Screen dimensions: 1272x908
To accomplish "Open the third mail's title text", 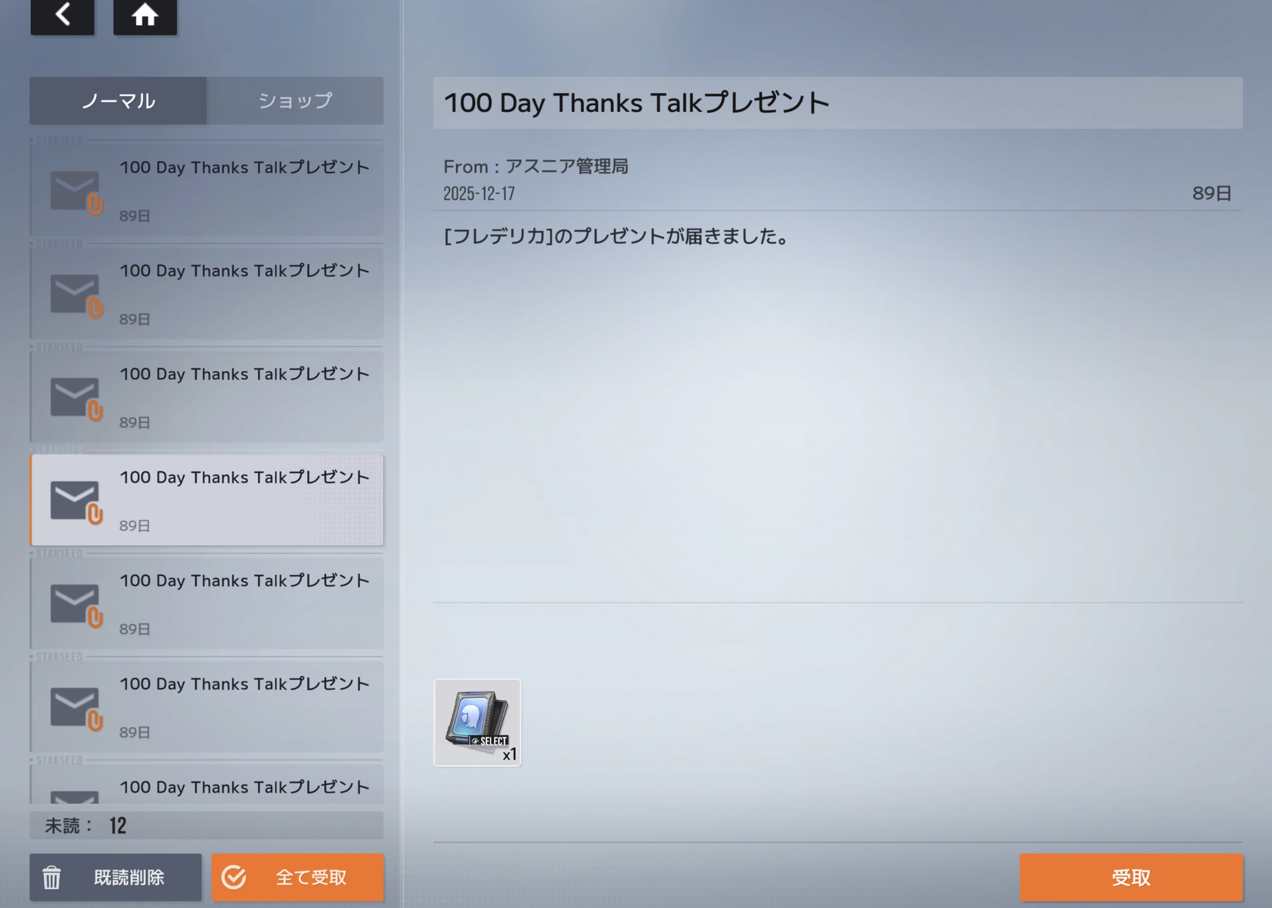I will pos(245,374).
